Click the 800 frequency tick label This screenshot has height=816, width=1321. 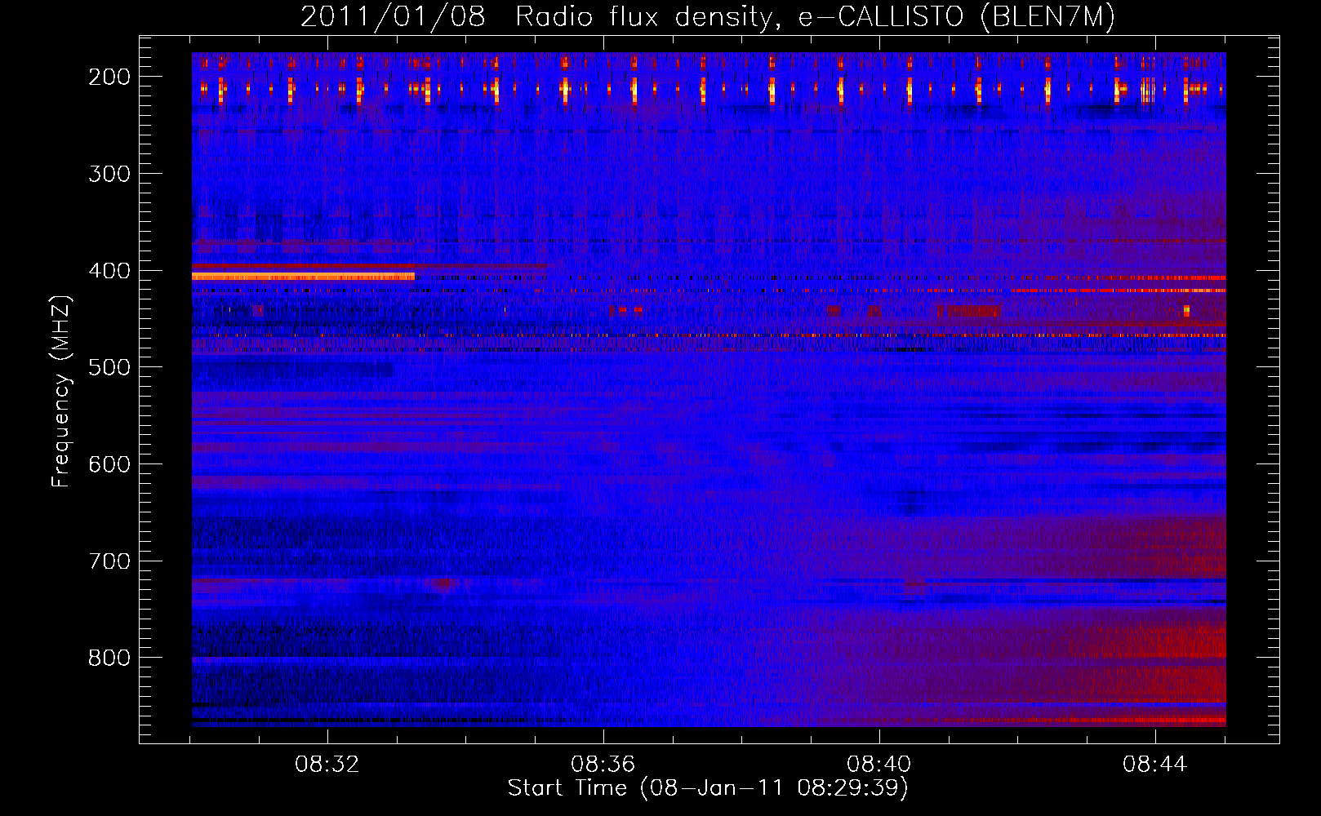(109, 658)
